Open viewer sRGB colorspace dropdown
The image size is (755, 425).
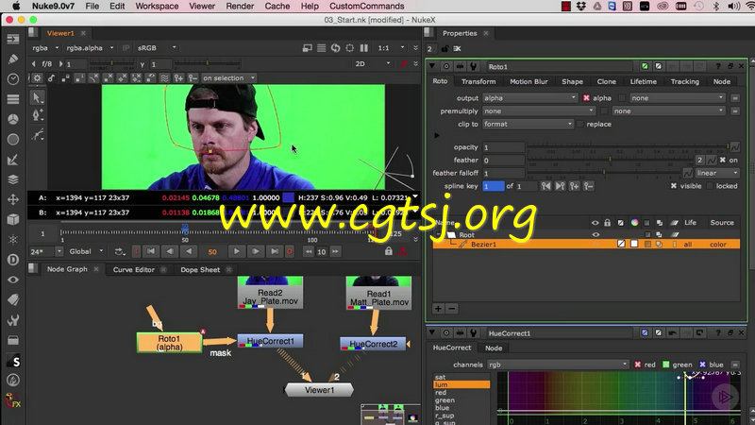(157, 48)
